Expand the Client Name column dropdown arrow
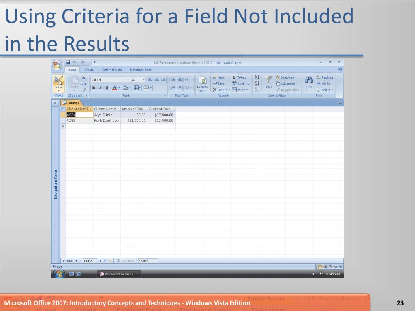415x311 pixels. coord(118,109)
